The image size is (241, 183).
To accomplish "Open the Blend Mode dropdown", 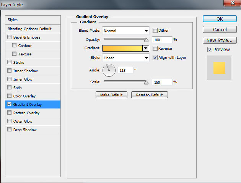I will coord(126,31).
